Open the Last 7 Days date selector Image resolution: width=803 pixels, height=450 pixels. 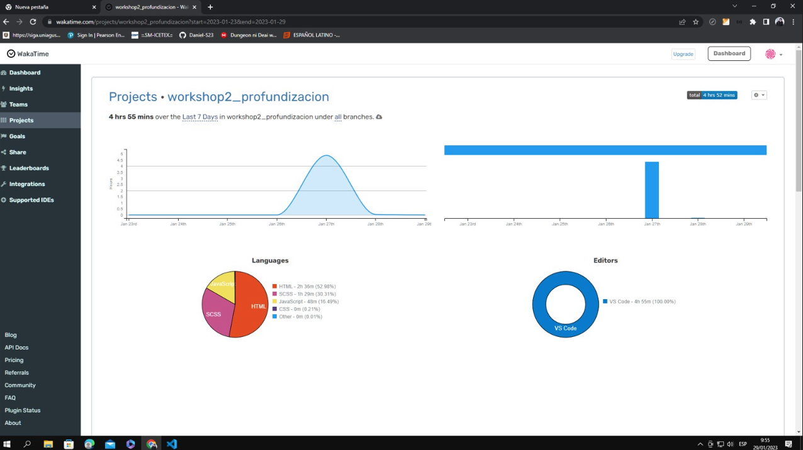coord(199,117)
